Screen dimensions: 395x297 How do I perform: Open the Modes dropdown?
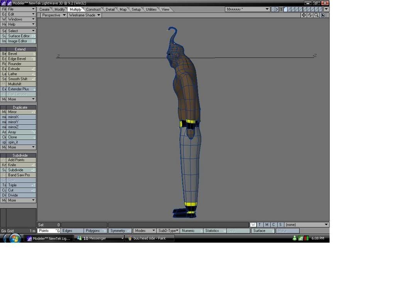click(144, 231)
